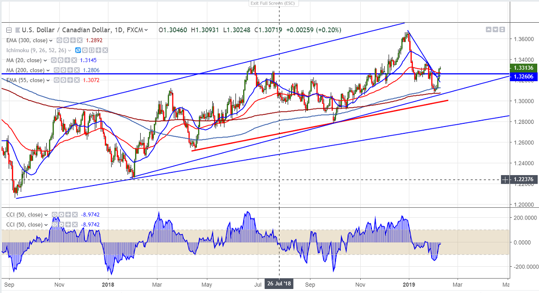539x293 pixels.
Task: Click EMA (300, close) indicator name
Action: click(x=27, y=40)
